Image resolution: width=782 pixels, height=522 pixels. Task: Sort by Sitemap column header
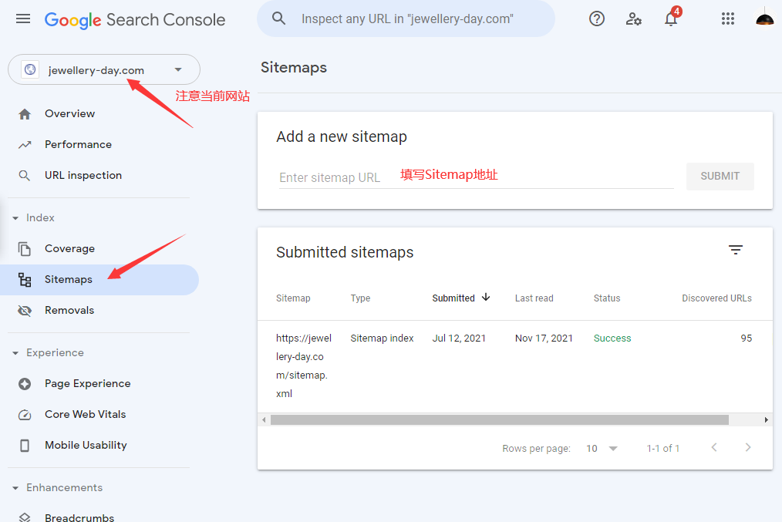click(293, 298)
